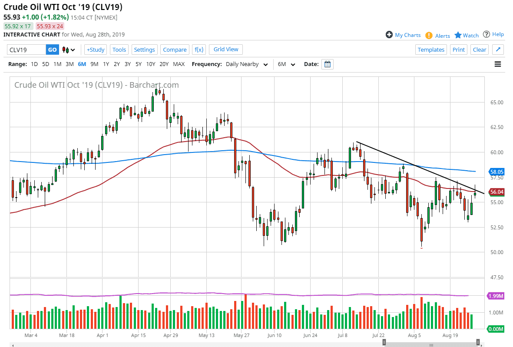This screenshot has height=347, width=513.
Task: Open saved Templates
Action: (x=431, y=50)
